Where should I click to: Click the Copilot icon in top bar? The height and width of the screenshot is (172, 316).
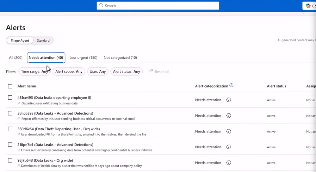pos(308,6)
